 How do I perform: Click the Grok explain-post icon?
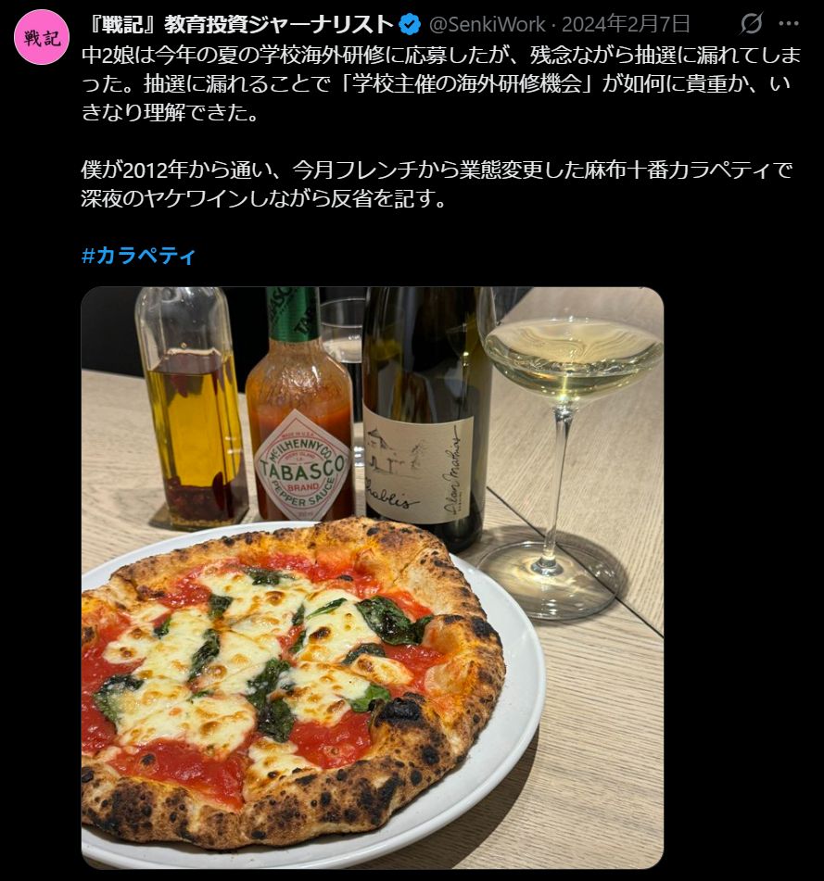pyautogui.click(x=752, y=23)
